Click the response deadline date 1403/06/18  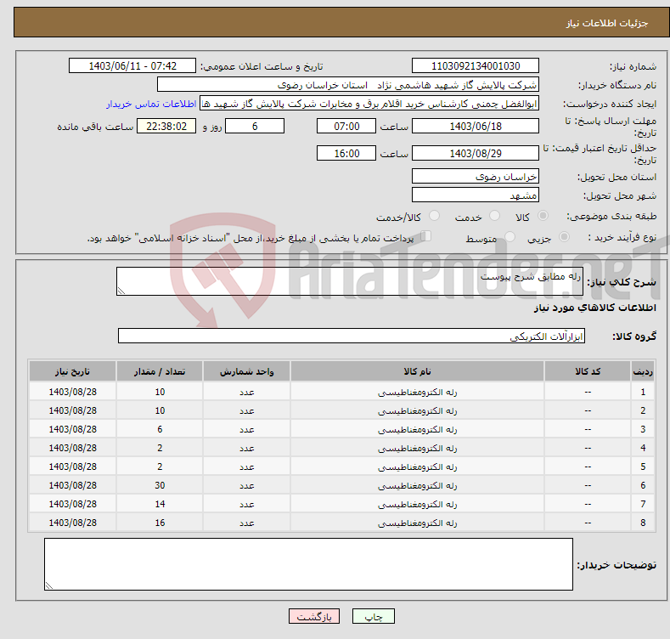(x=476, y=126)
